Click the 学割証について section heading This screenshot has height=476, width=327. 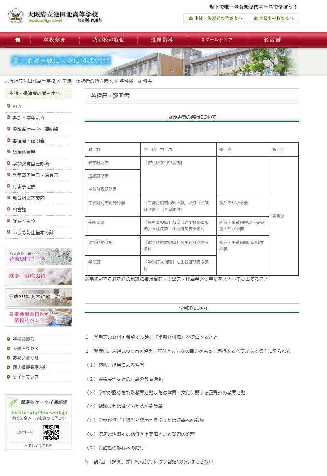click(194, 308)
